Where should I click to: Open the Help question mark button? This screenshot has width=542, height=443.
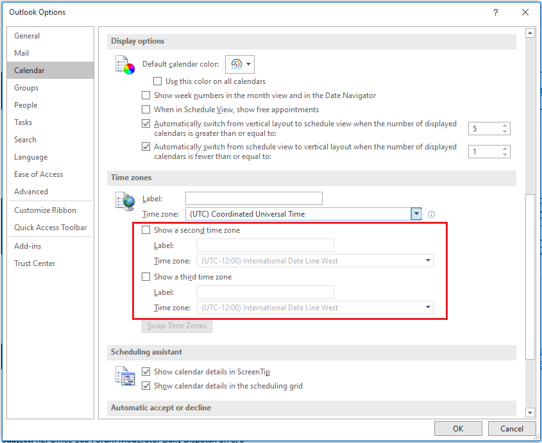496,12
